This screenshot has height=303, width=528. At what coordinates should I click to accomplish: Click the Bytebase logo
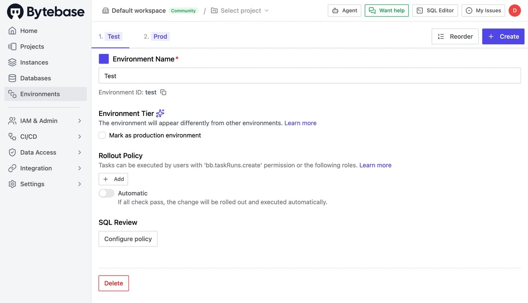46,12
